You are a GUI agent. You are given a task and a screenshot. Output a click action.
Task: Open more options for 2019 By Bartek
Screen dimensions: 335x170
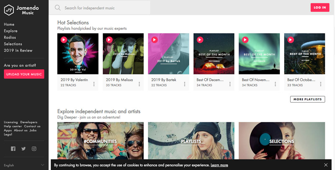185,84
